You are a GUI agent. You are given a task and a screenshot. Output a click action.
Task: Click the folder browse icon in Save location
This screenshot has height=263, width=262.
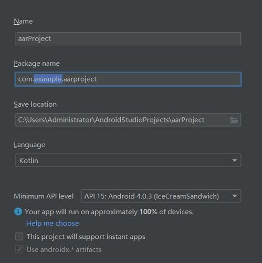click(x=234, y=120)
